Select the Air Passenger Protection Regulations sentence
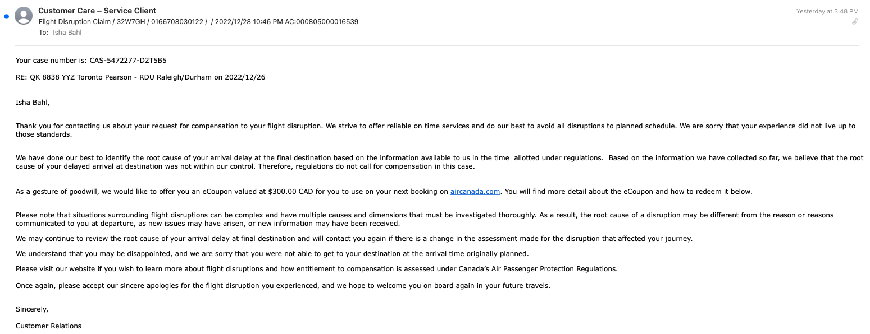 click(x=316, y=268)
